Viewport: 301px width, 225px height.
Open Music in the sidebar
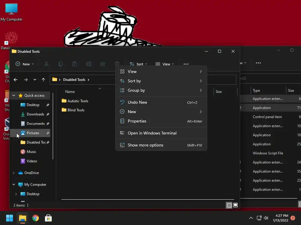tap(30, 152)
